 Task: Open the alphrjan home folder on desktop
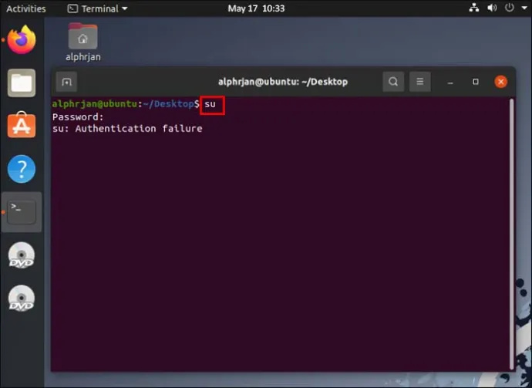[x=83, y=42]
